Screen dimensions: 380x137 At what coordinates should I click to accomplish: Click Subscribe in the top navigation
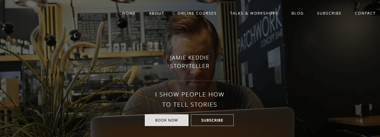329,13
